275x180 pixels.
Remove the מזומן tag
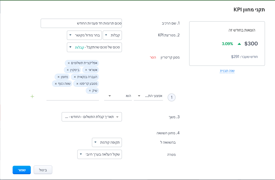(58, 77)
